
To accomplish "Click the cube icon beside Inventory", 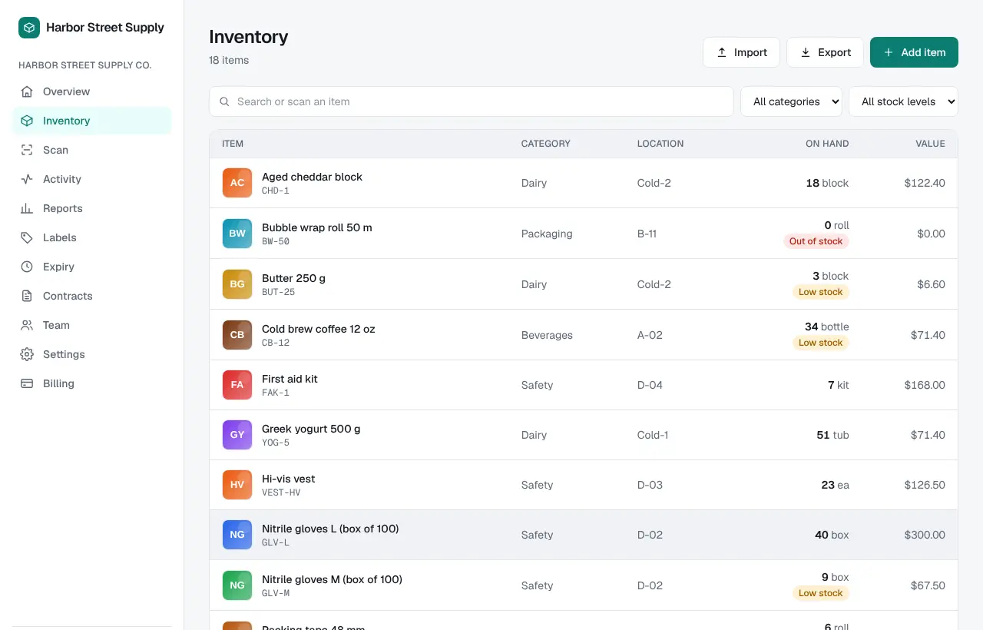I will 27,121.
